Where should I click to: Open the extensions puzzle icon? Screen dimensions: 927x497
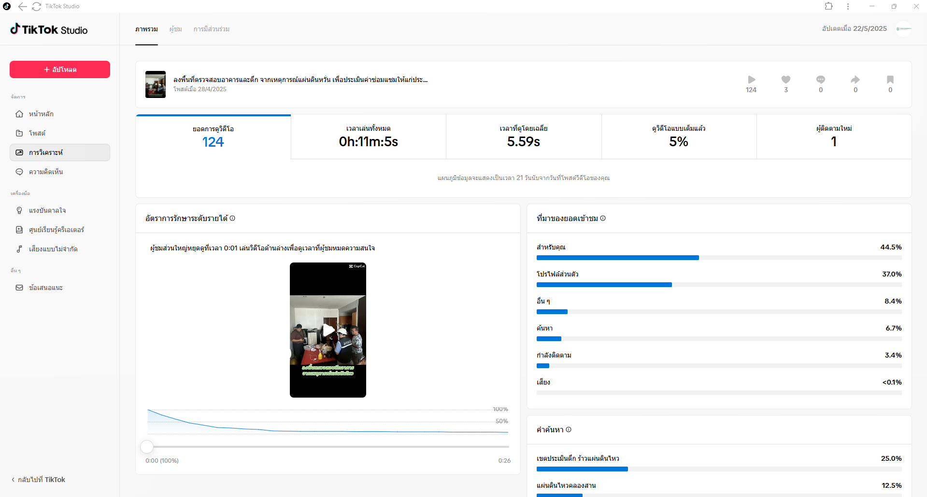pyautogui.click(x=828, y=6)
